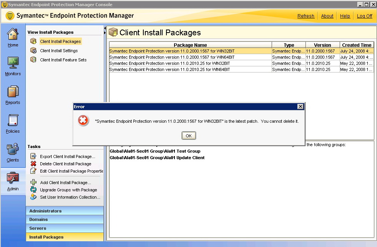Click the Edit Package Properties pencil icon

click(33, 171)
